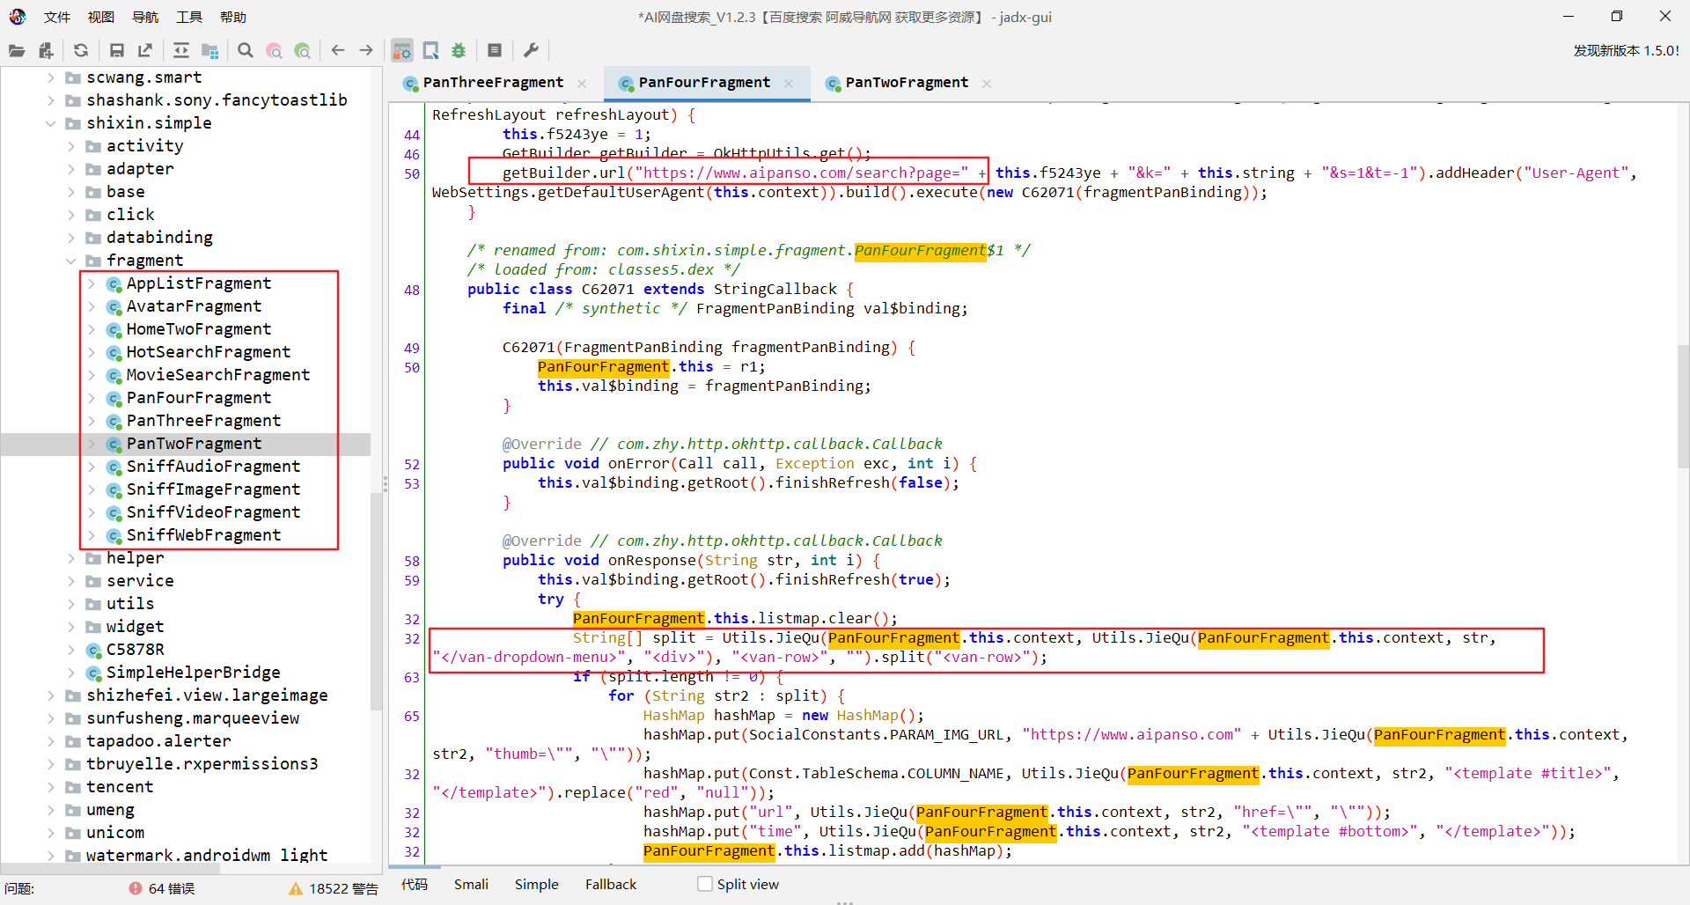Screen dimensions: 1690x905
Task: Expand the tencent package node
Action: tap(50, 787)
